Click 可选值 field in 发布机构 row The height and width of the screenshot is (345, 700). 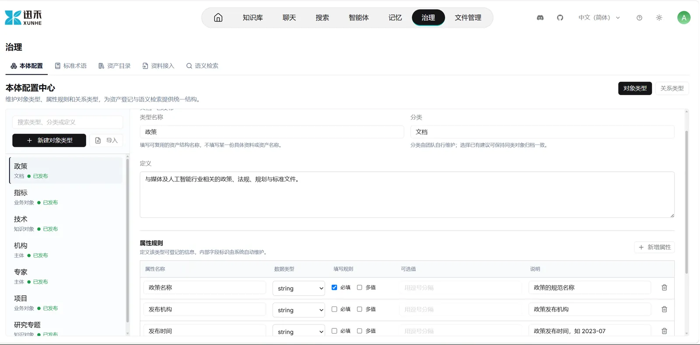461,309
